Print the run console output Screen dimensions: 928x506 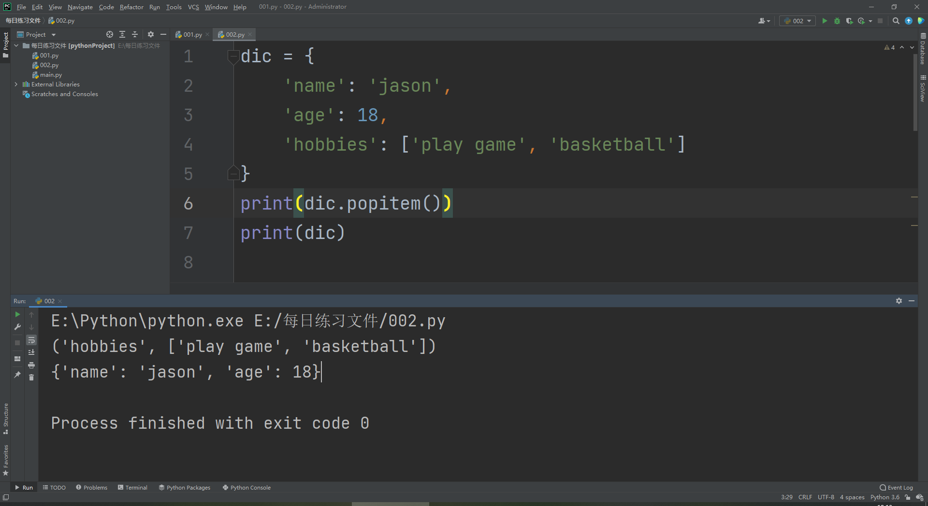tap(31, 365)
